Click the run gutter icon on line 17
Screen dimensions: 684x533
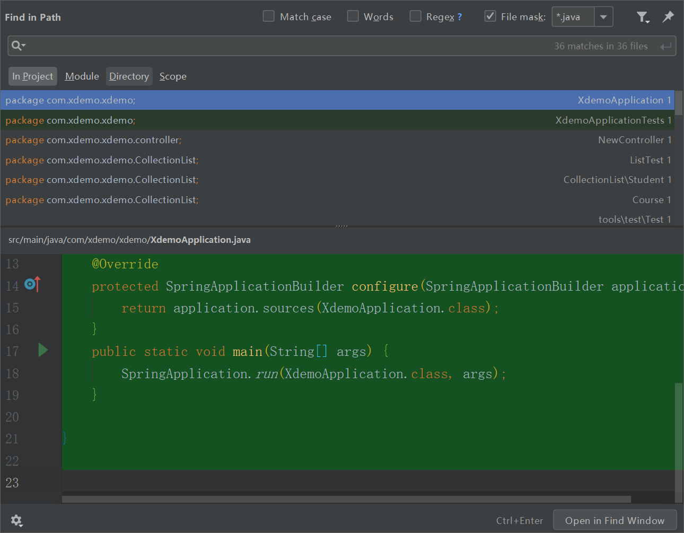pyautogui.click(x=43, y=350)
